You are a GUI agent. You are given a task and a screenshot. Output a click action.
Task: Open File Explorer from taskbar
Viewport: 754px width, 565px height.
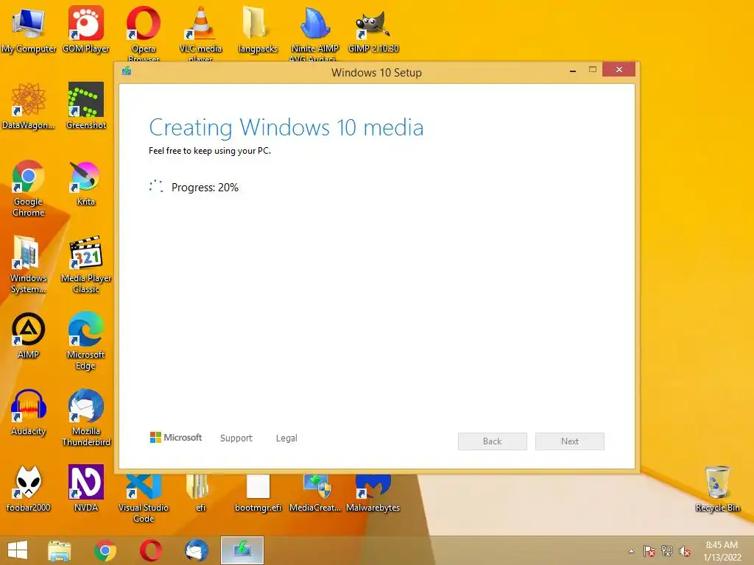(x=59, y=550)
